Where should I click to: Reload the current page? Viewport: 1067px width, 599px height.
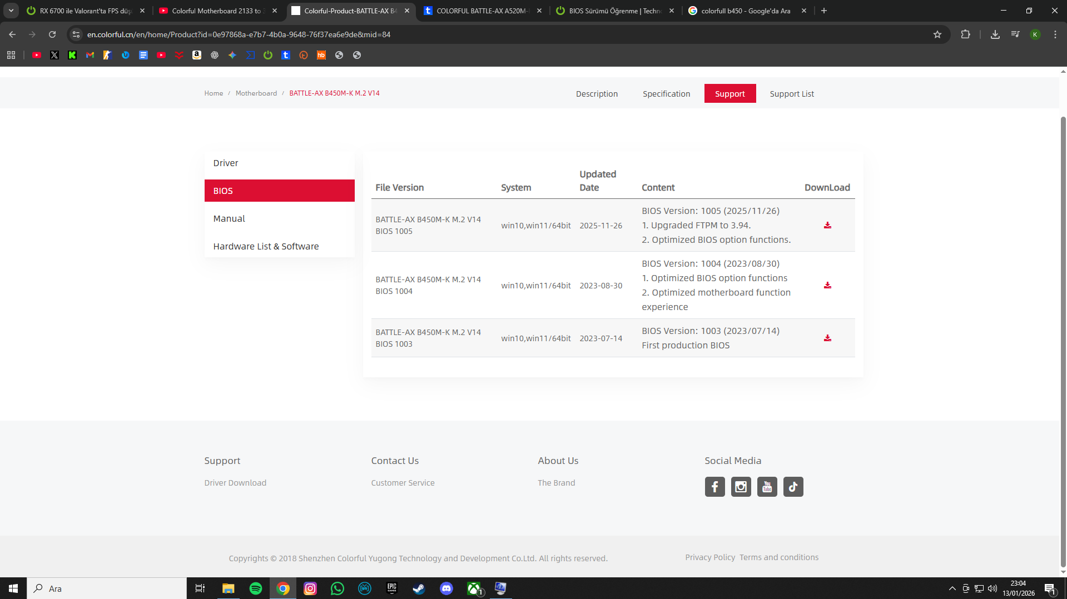click(52, 34)
